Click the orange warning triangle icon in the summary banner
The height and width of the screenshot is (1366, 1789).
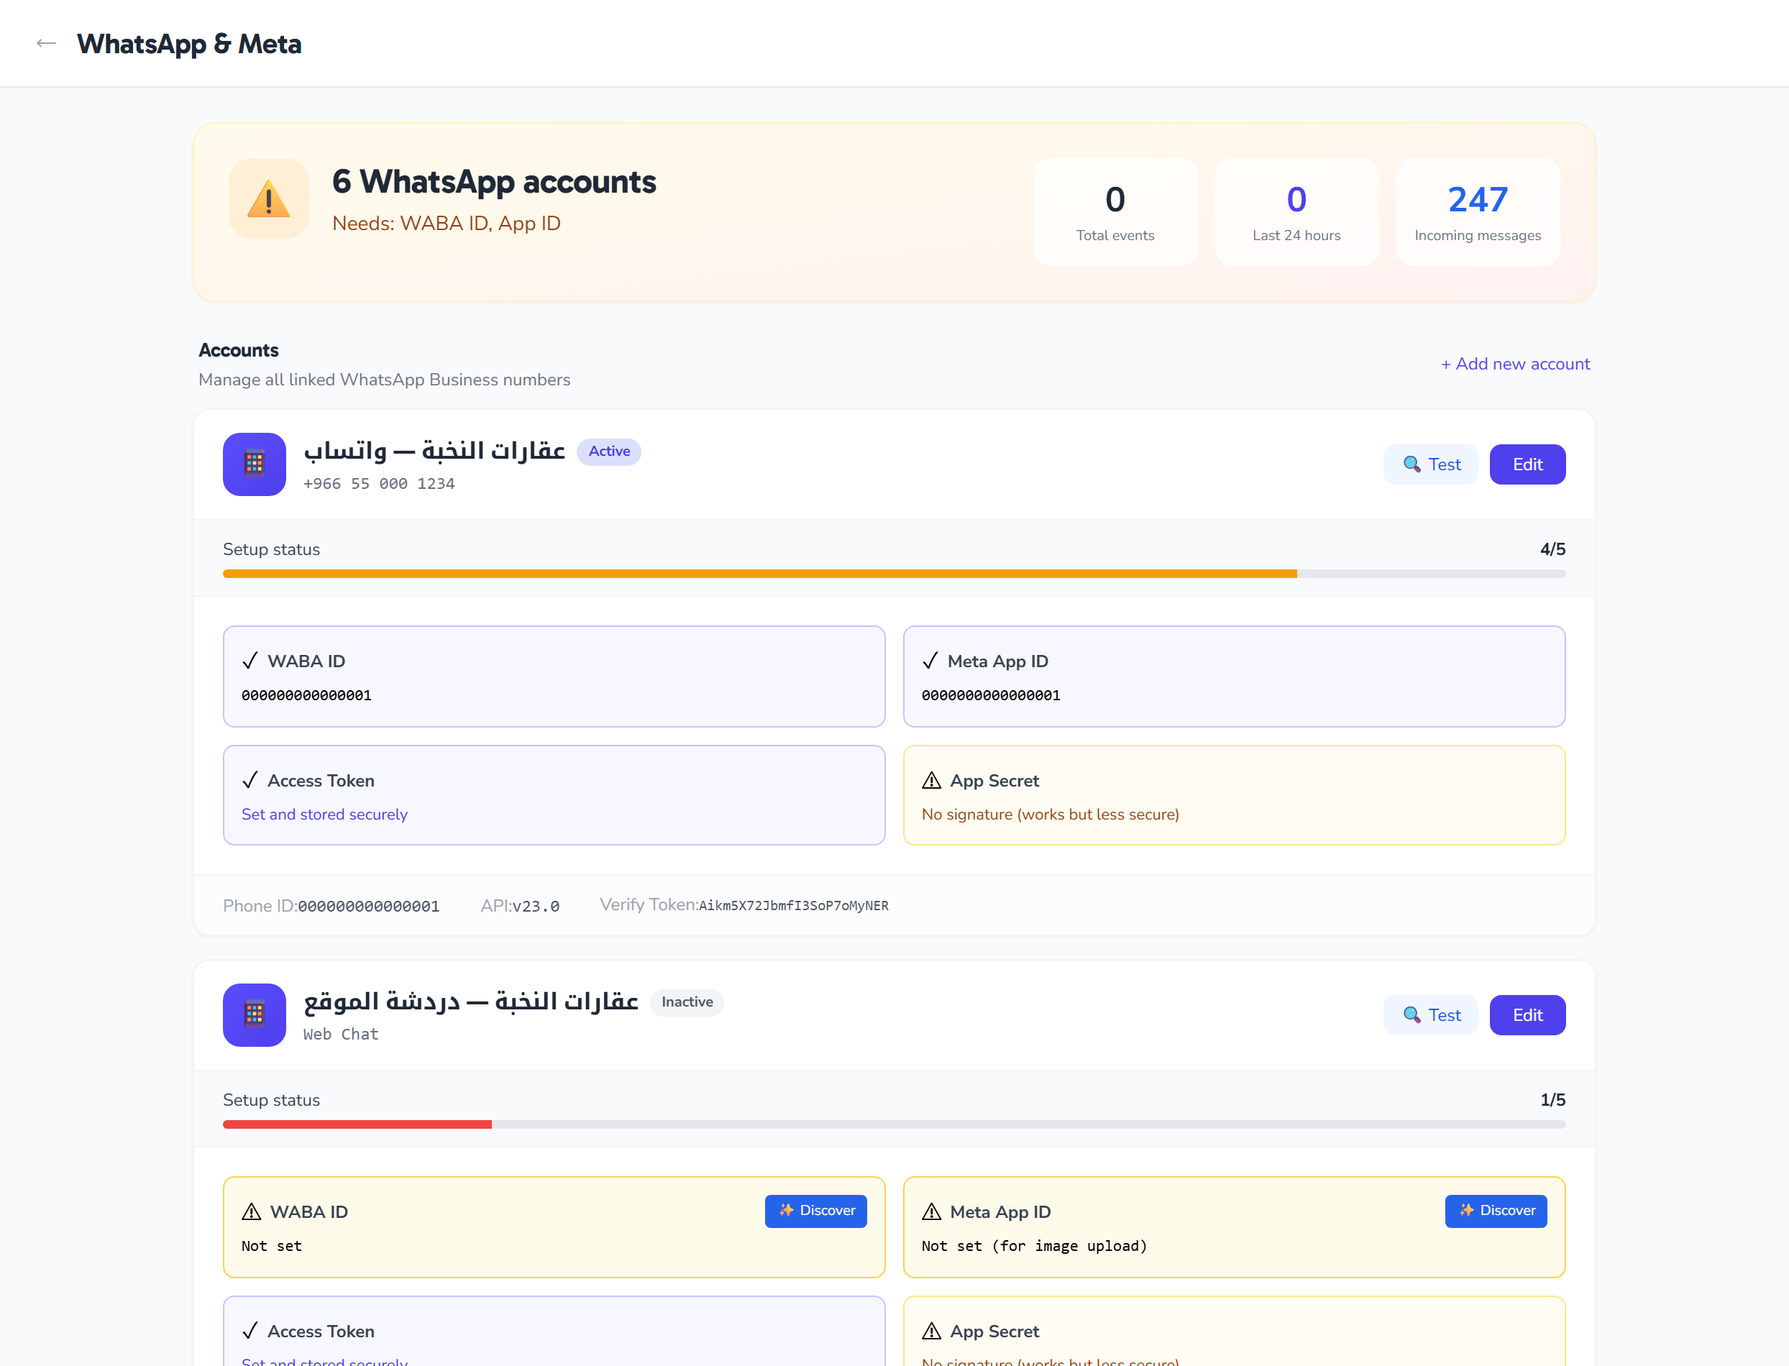coord(268,199)
